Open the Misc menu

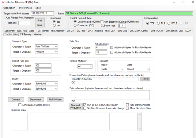point(38,8)
